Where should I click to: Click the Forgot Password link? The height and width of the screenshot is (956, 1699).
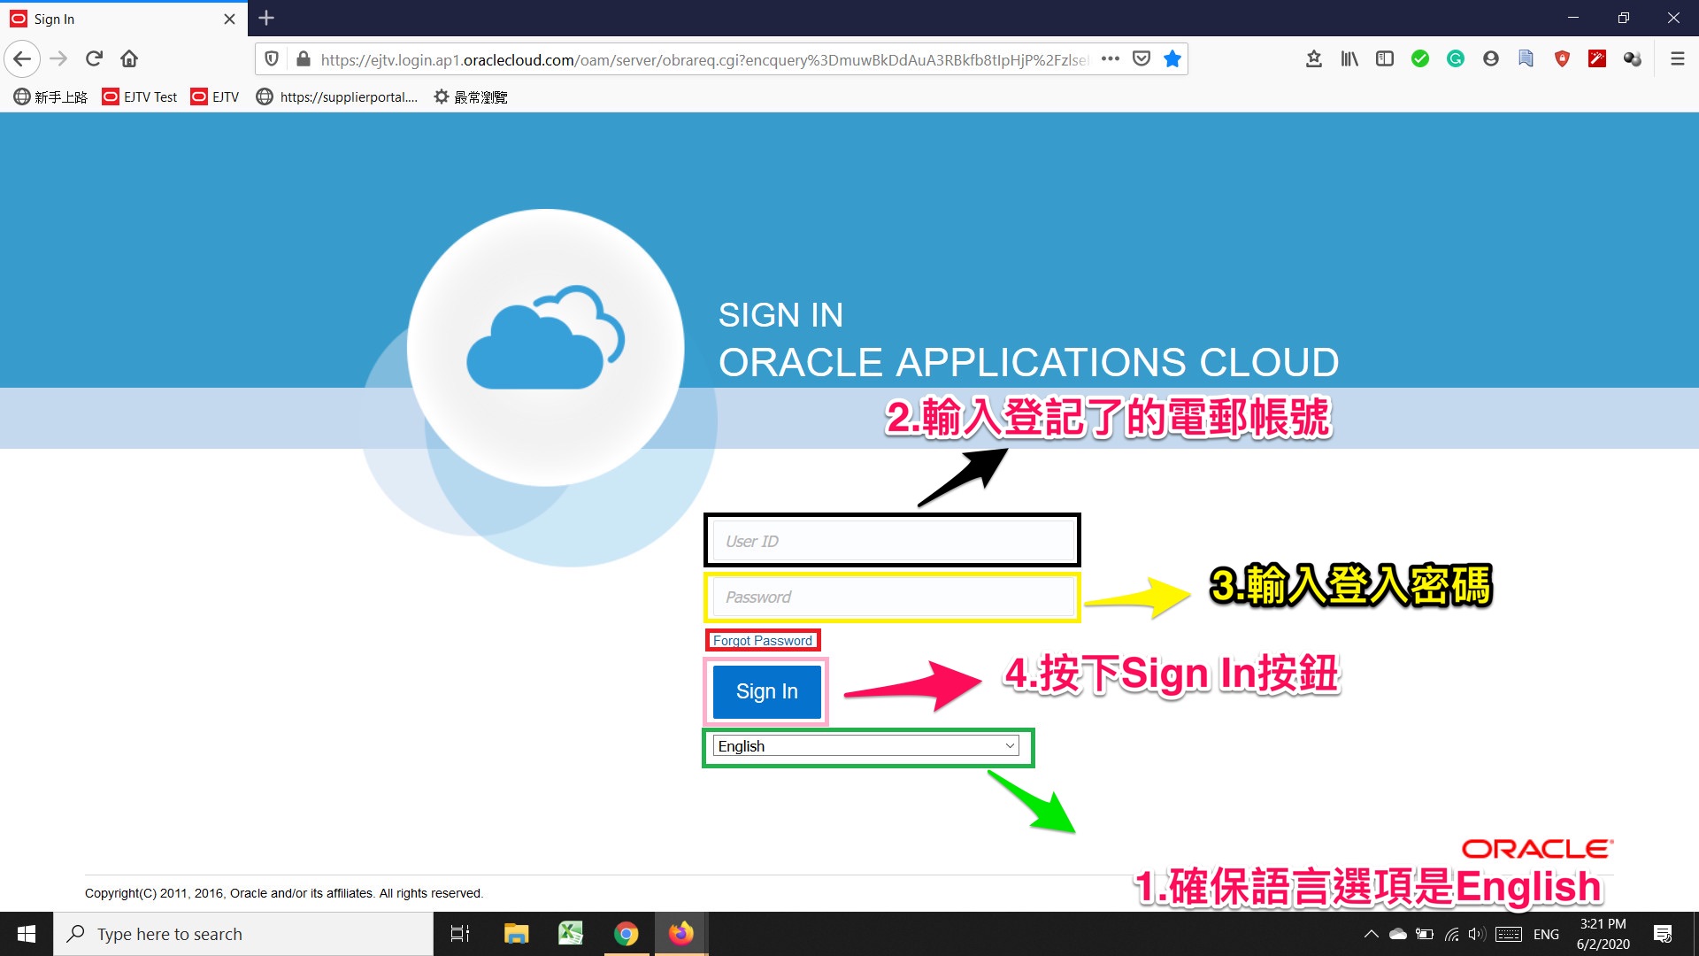[x=762, y=640]
